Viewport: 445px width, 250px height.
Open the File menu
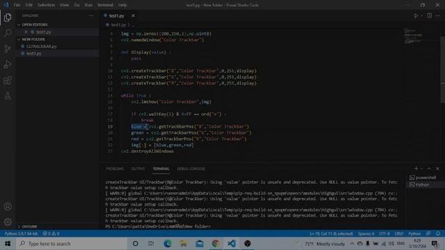(x=17, y=5)
